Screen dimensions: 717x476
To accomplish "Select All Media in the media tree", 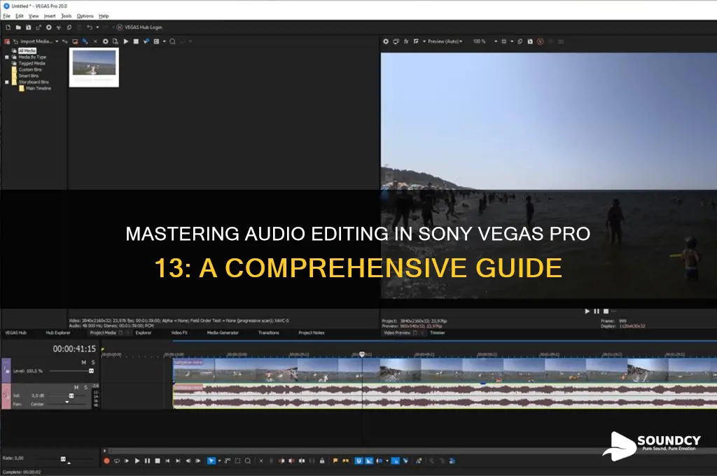I will point(27,51).
